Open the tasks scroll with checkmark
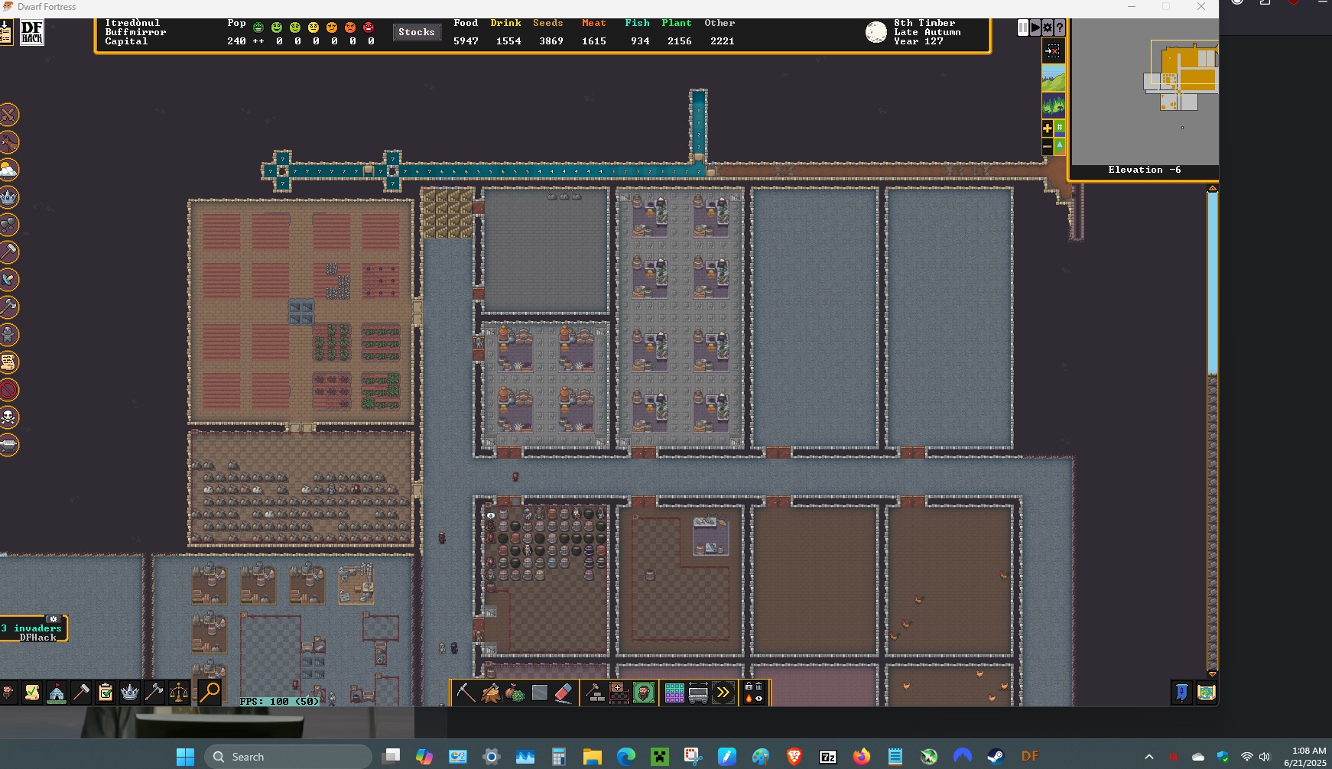 [32, 693]
